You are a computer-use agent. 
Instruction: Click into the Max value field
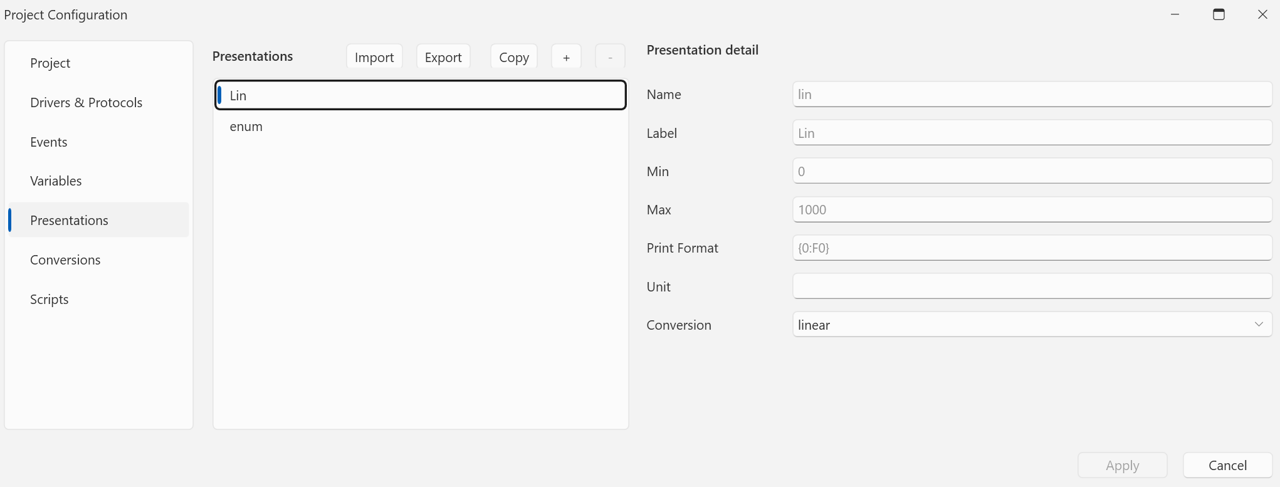coord(1032,210)
